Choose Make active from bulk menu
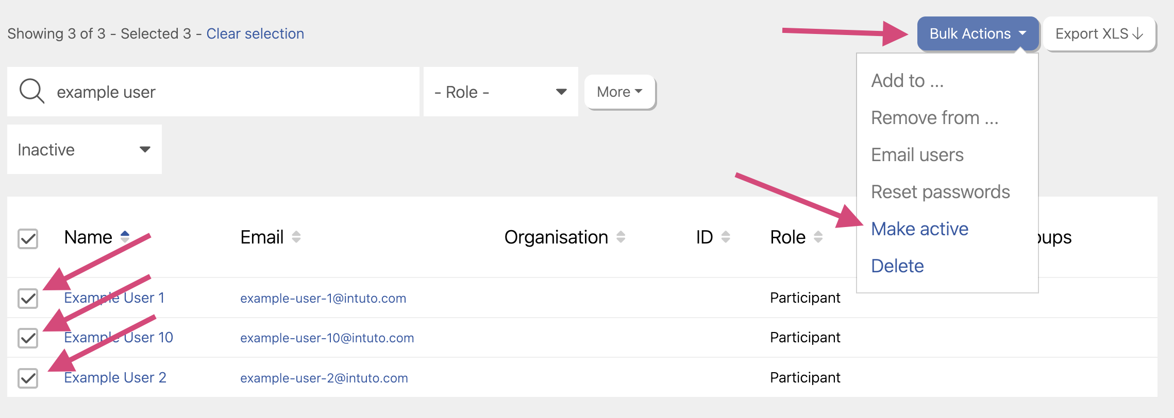This screenshot has width=1174, height=418. tap(919, 229)
